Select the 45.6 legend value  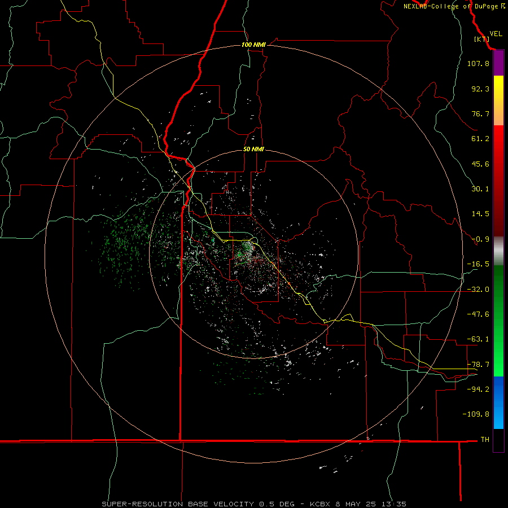pyautogui.click(x=480, y=164)
